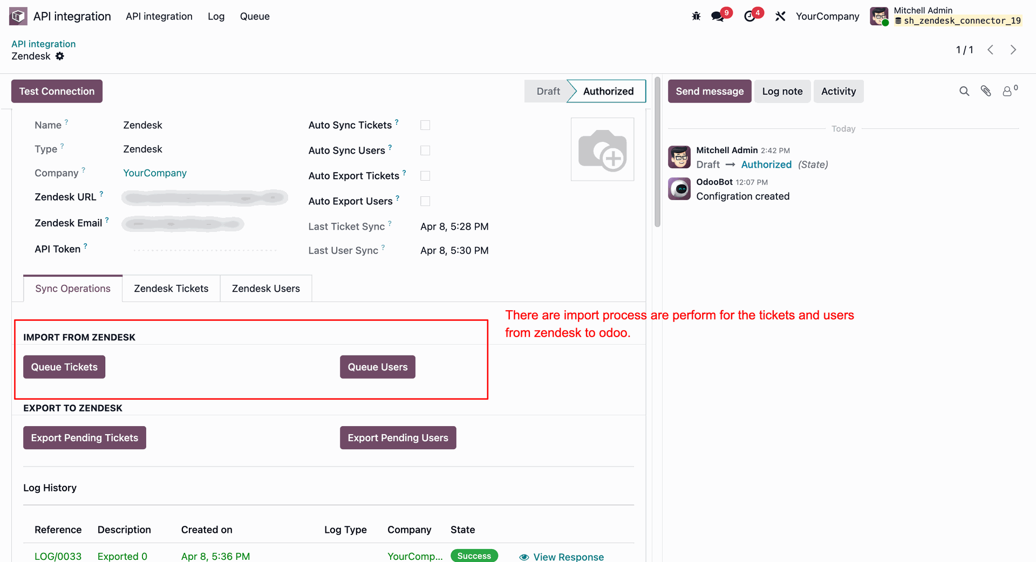Show help tooltip for Zendesk URL

(101, 194)
